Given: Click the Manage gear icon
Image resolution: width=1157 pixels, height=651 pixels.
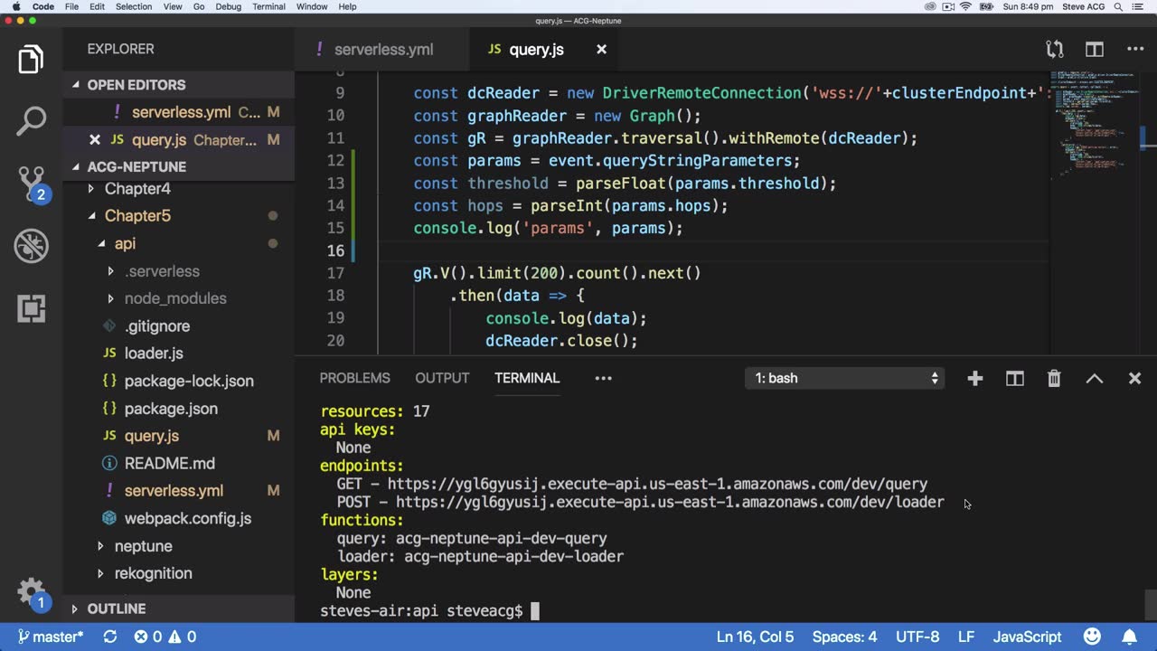Looking at the screenshot, I should coord(31,592).
